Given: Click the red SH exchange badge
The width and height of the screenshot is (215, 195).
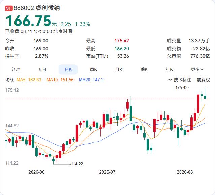Looking at the screenshot, I should tap(9, 8).
